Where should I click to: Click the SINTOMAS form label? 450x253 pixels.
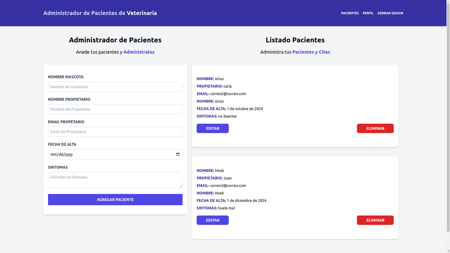(x=58, y=167)
